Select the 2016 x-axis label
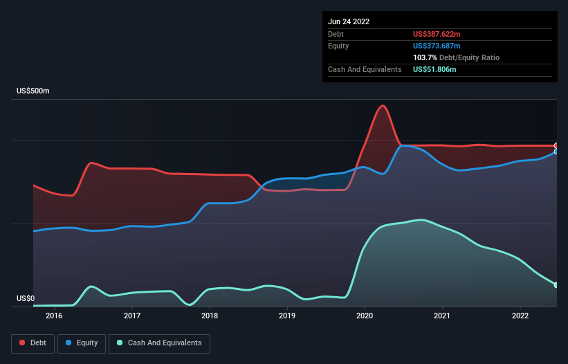 pos(54,316)
